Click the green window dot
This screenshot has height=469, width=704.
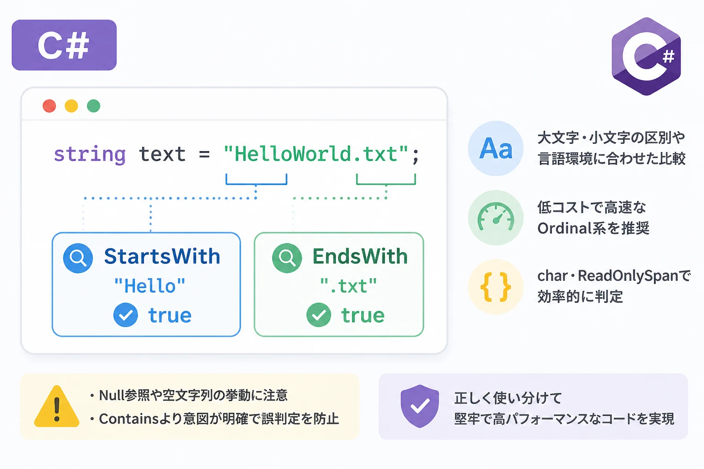(x=93, y=106)
